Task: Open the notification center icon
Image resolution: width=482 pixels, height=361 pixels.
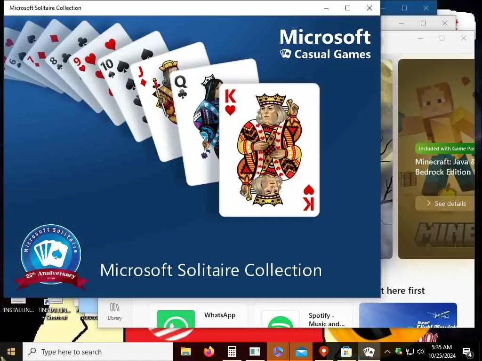Action: (467, 352)
